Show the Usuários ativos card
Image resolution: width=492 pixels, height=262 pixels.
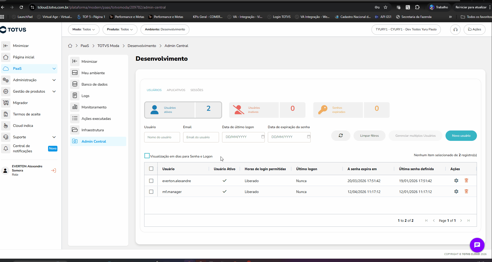coord(183,110)
